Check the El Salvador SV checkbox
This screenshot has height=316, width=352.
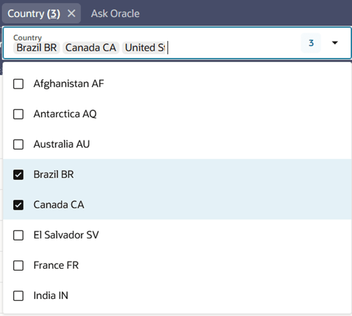click(x=18, y=235)
